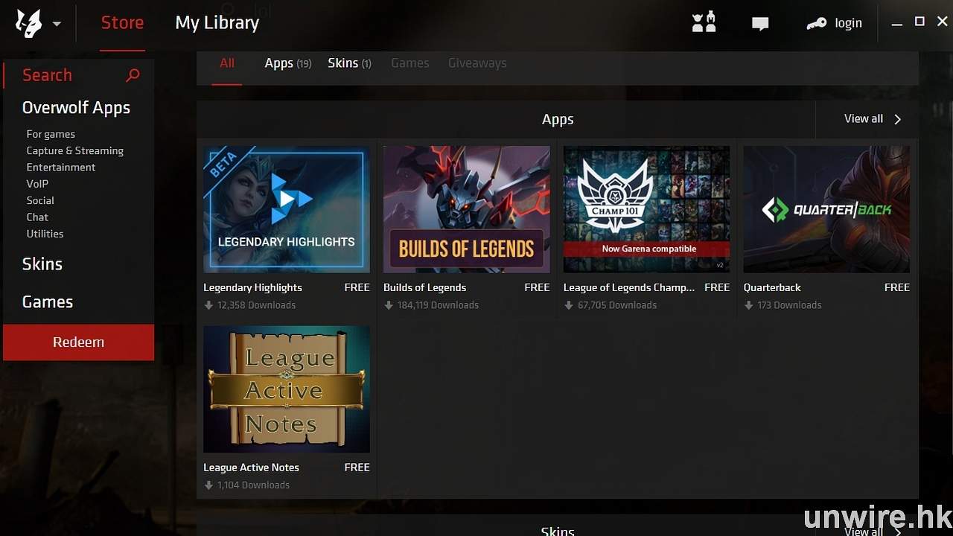Select the Skins (1) filter tab
Image resolution: width=953 pixels, height=536 pixels.
coord(349,63)
